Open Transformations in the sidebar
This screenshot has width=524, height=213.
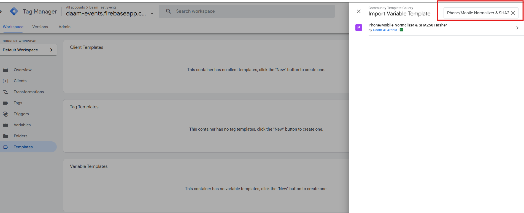pos(28,92)
